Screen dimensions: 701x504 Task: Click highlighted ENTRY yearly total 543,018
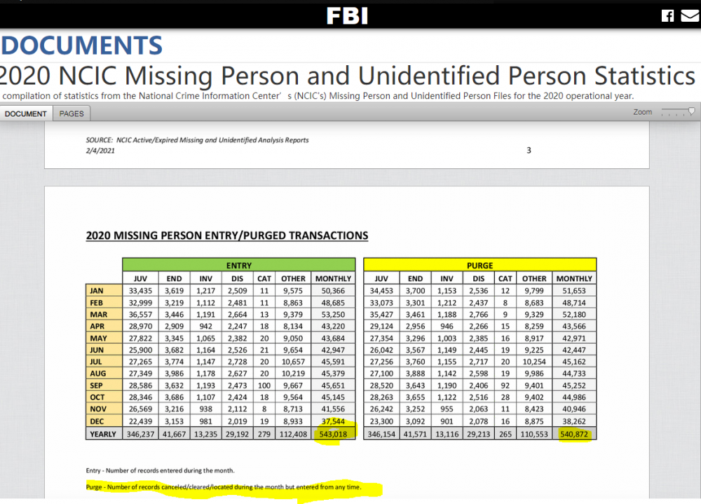point(334,435)
